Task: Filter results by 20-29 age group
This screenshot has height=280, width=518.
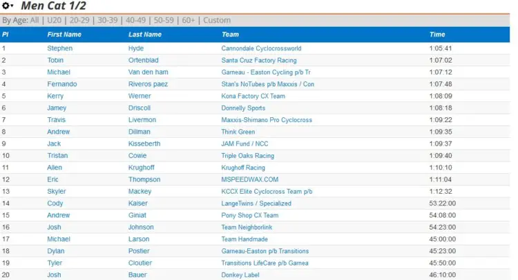Action: point(79,20)
